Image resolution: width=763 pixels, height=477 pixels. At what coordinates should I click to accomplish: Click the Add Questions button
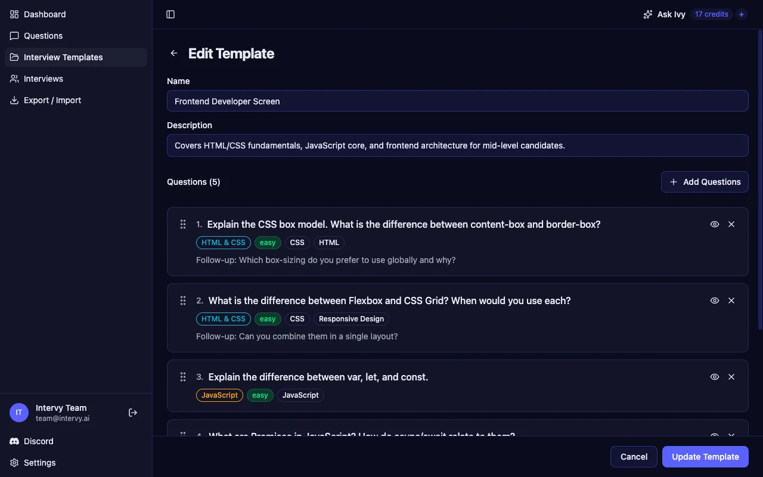pos(705,182)
